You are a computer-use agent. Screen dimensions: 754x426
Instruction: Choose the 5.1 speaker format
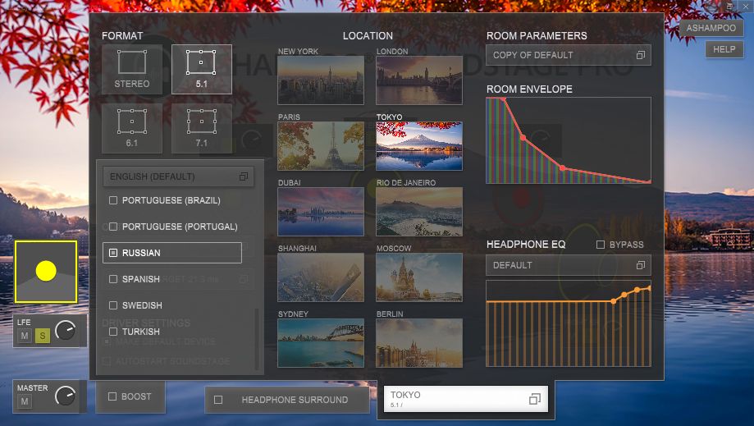point(202,69)
